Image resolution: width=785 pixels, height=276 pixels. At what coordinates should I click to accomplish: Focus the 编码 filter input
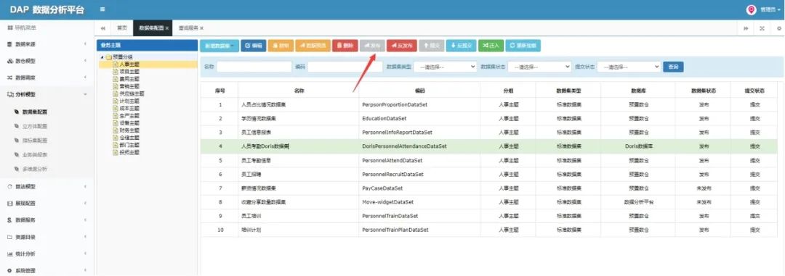point(345,67)
